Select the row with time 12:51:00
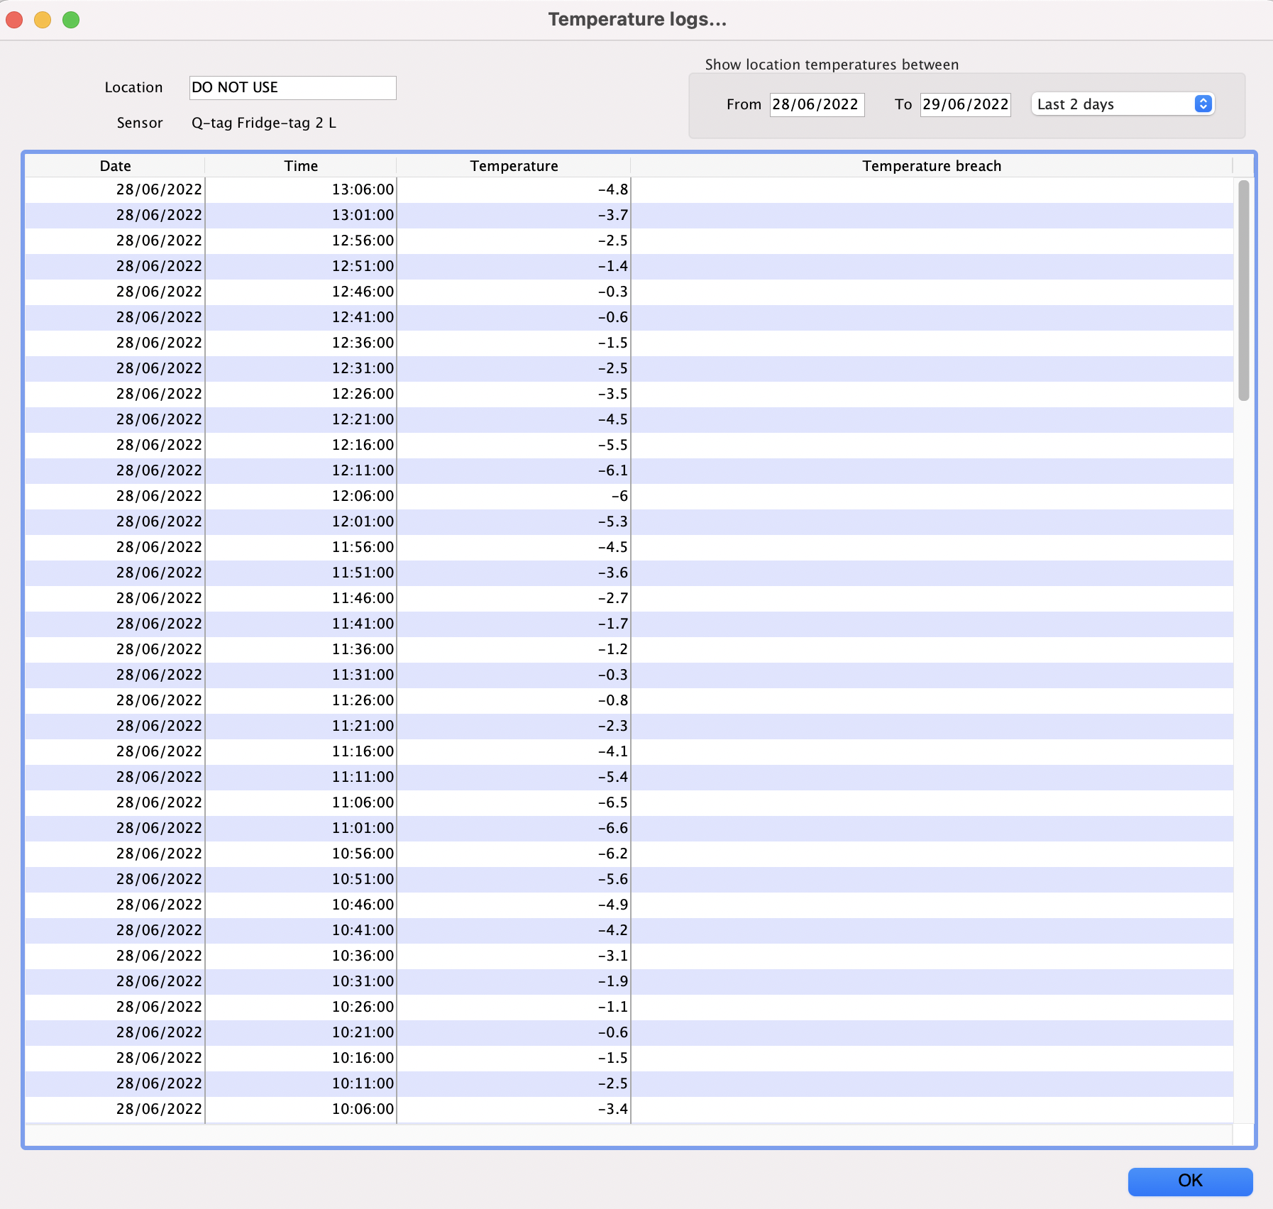Viewport: 1273px width, 1209px height. click(x=629, y=266)
